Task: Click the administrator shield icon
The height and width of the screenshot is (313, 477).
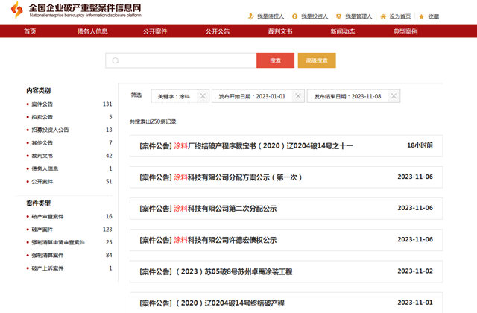Action: click(340, 16)
